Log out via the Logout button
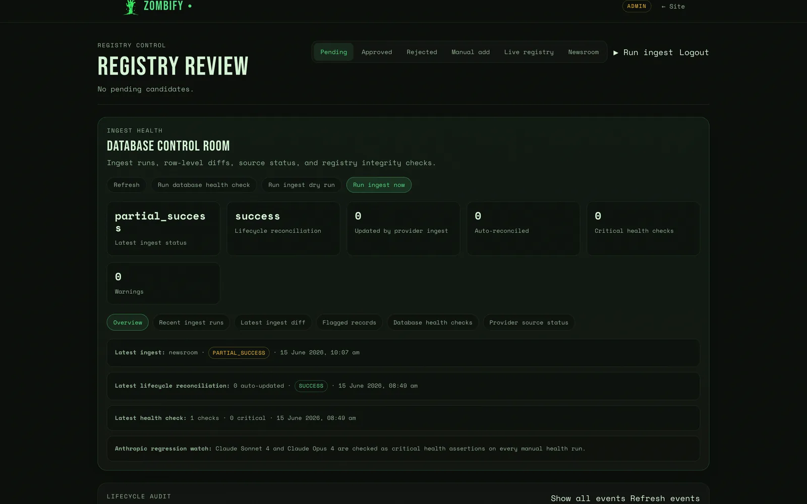 (694, 52)
